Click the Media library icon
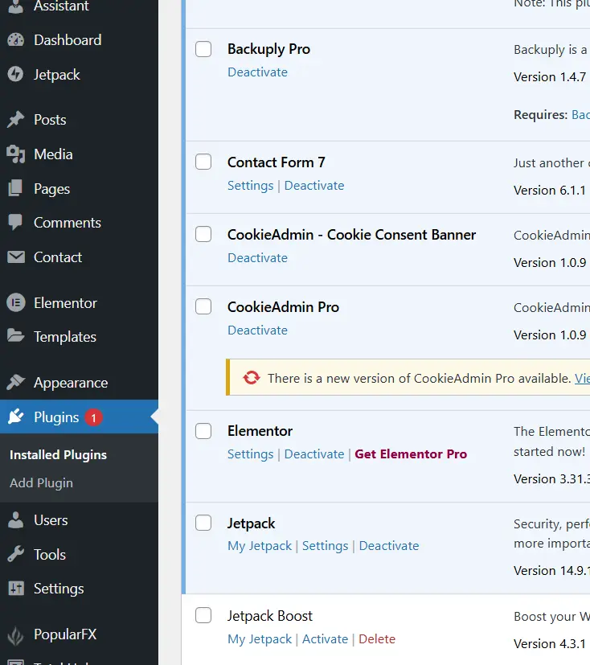The image size is (590, 665). tap(16, 154)
